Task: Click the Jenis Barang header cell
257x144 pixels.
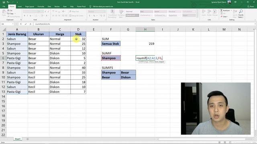Action: [x=17, y=34]
